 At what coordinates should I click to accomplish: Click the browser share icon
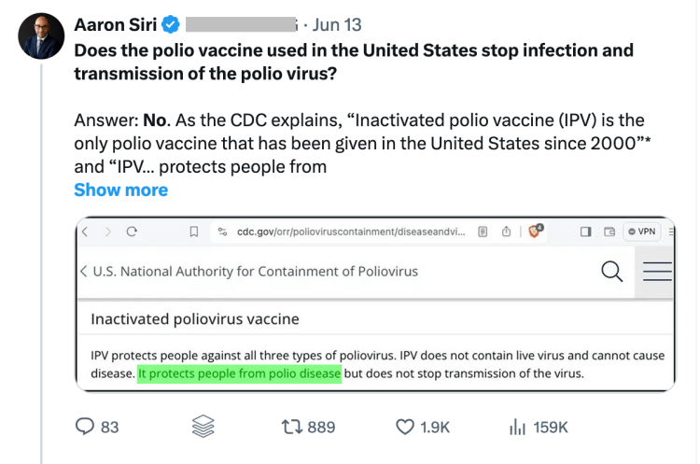pyautogui.click(x=507, y=232)
